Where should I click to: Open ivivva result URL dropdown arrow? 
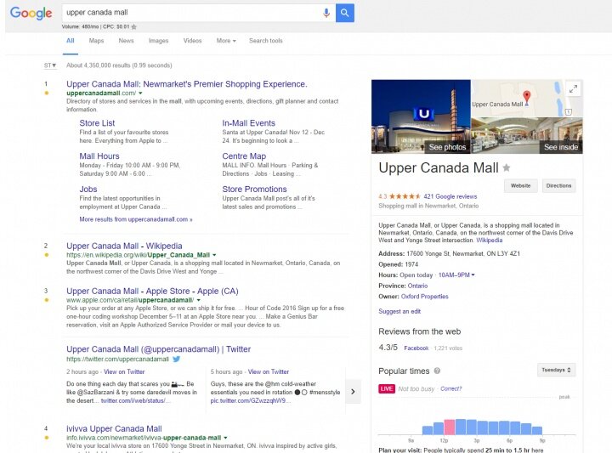pyautogui.click(x=225, y=438)
